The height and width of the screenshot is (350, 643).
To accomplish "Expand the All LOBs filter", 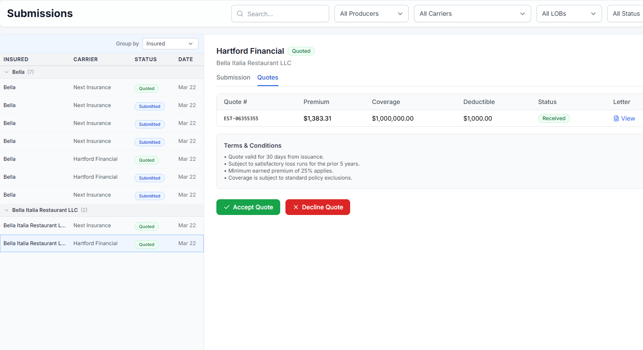I will (x=569, y=14).
